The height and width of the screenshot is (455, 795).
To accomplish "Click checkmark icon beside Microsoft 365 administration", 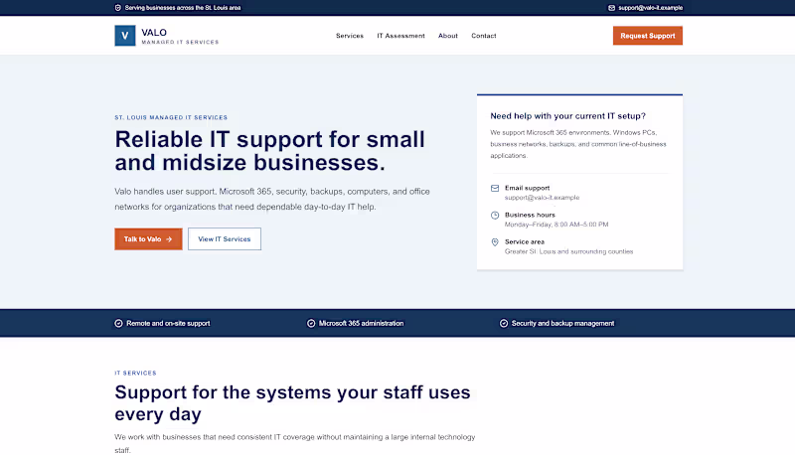I will coord(311,323).
